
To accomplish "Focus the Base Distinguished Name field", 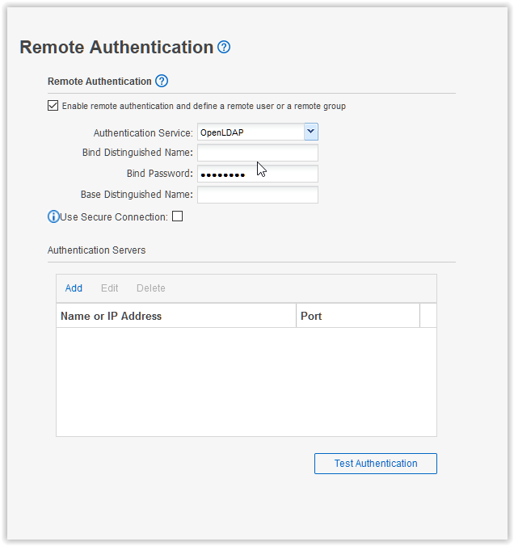I will click(x=257, y=195).
